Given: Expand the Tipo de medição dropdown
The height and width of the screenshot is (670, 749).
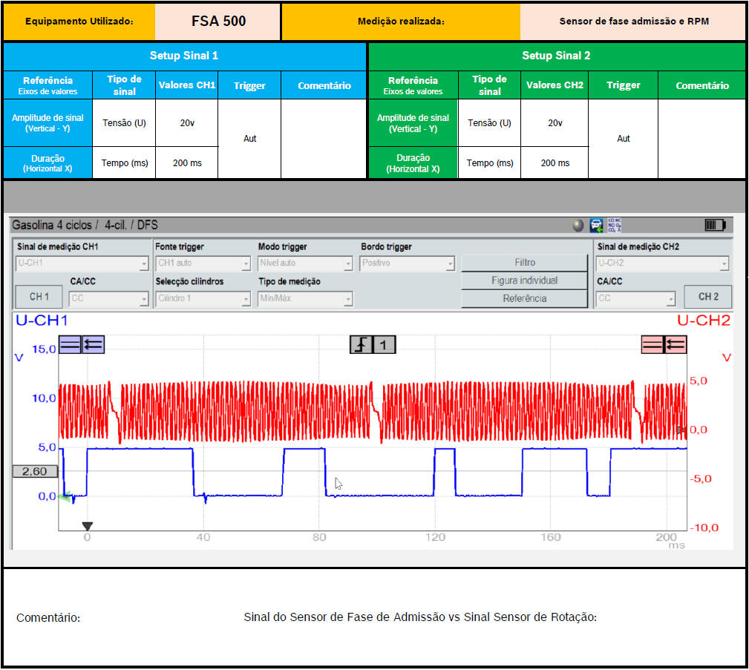Looking at the screenshot, I should [305, 299].
